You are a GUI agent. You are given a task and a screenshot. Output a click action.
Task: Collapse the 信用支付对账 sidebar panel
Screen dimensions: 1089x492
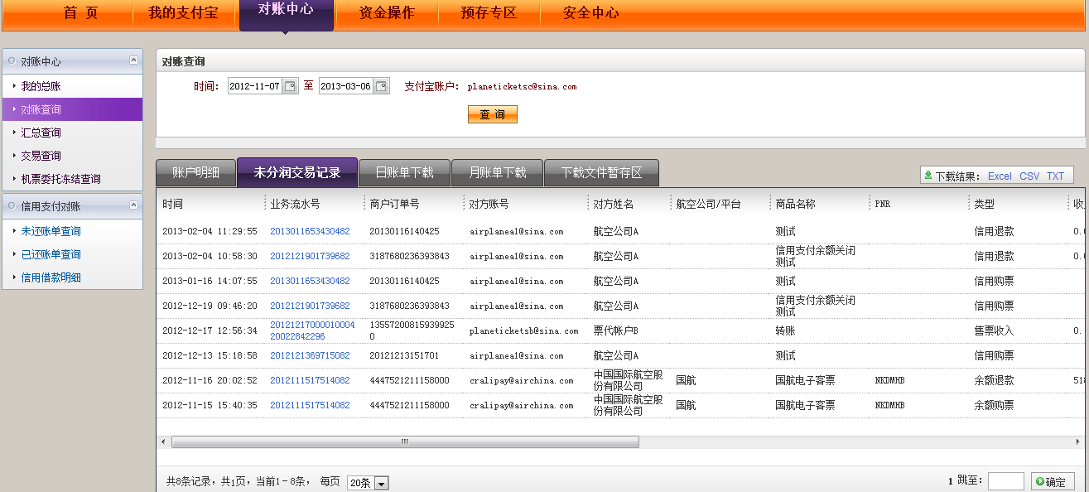point(133,205)
